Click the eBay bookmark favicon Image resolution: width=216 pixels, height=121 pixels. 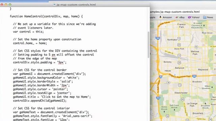[x=177, y=17]
